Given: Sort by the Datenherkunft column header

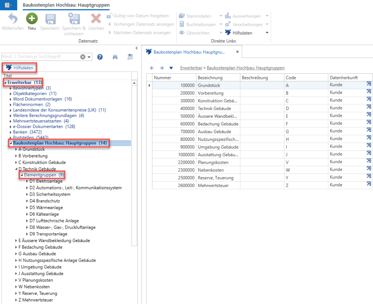Looking at the screenshot, I should pyautogui.click(x=350, y=78).
